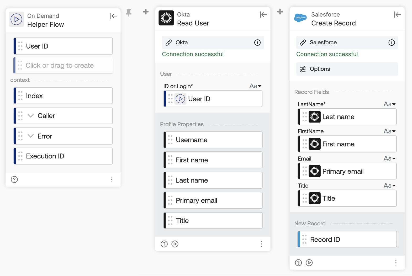
Task: Test run the Okta Read User card
Action: (175, 244)
